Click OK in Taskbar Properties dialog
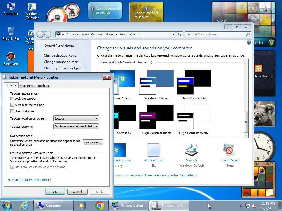The height and width of the screenshot is (211, 282). pos(55,191)
